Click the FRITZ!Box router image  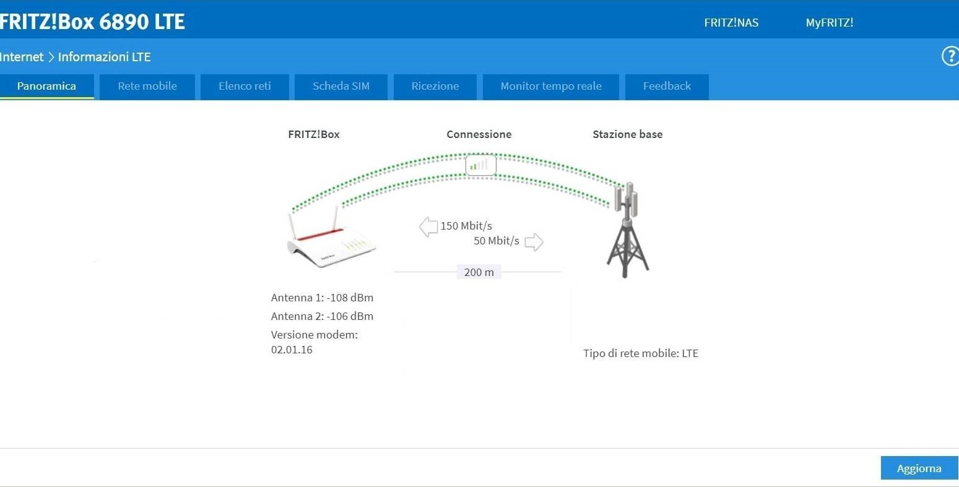click(331, 236)
